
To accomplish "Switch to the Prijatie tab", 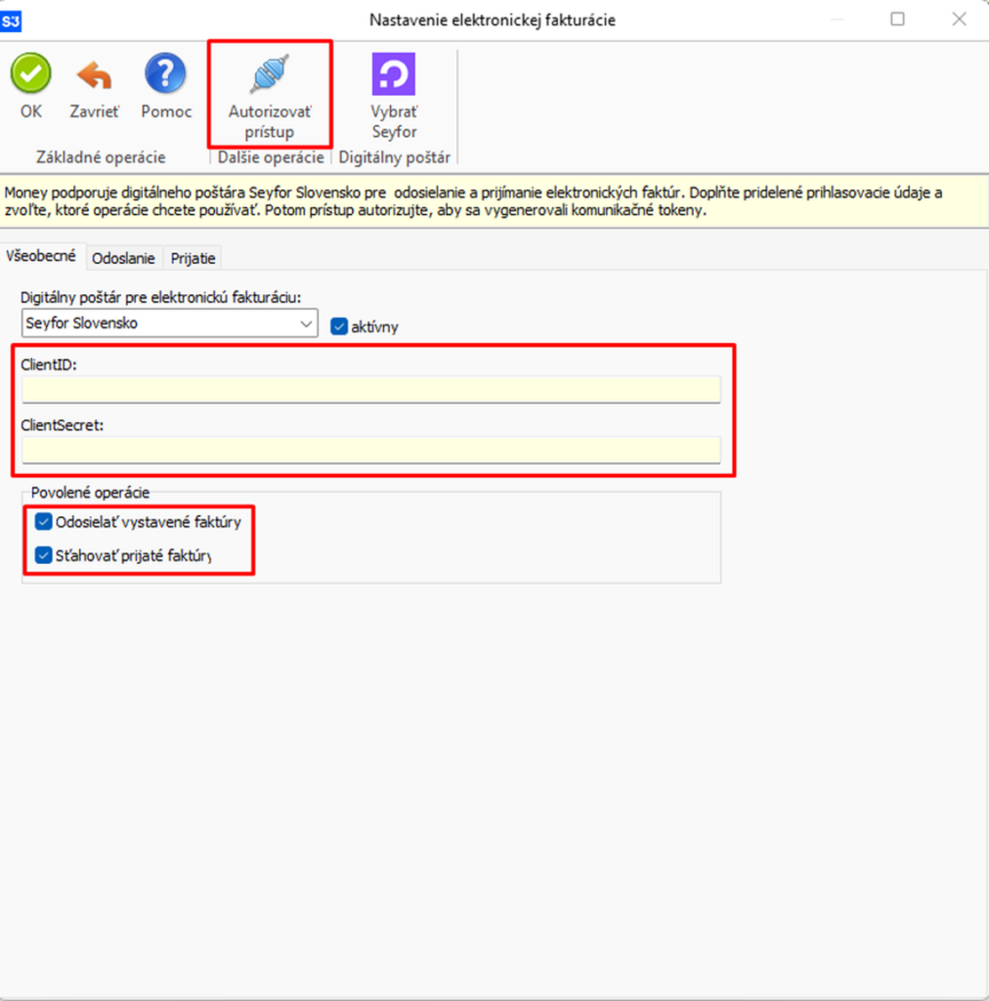I will [193, 258].
